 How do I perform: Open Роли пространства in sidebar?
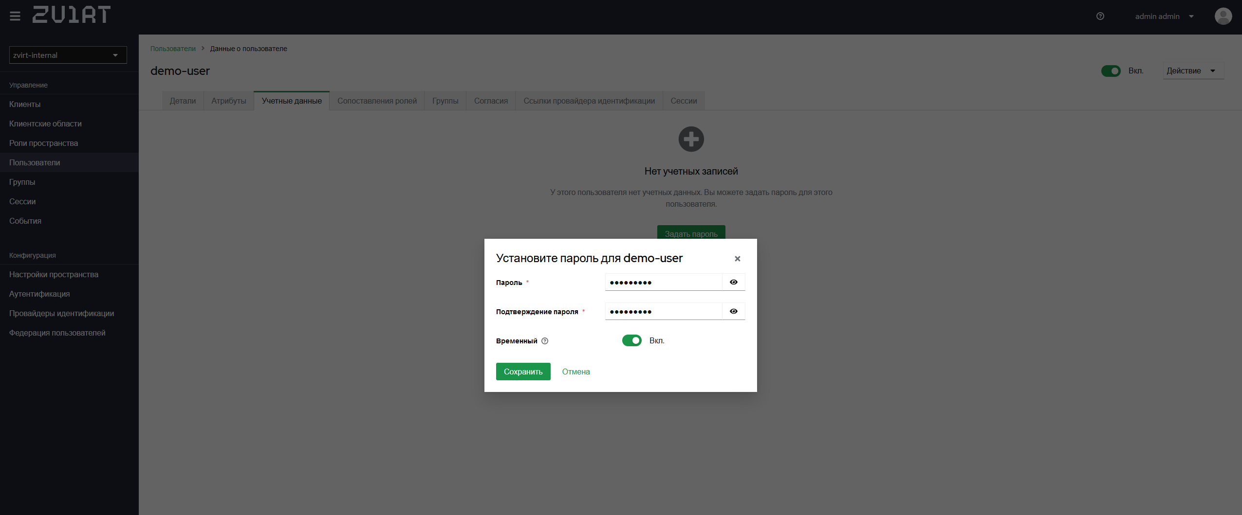69,143
